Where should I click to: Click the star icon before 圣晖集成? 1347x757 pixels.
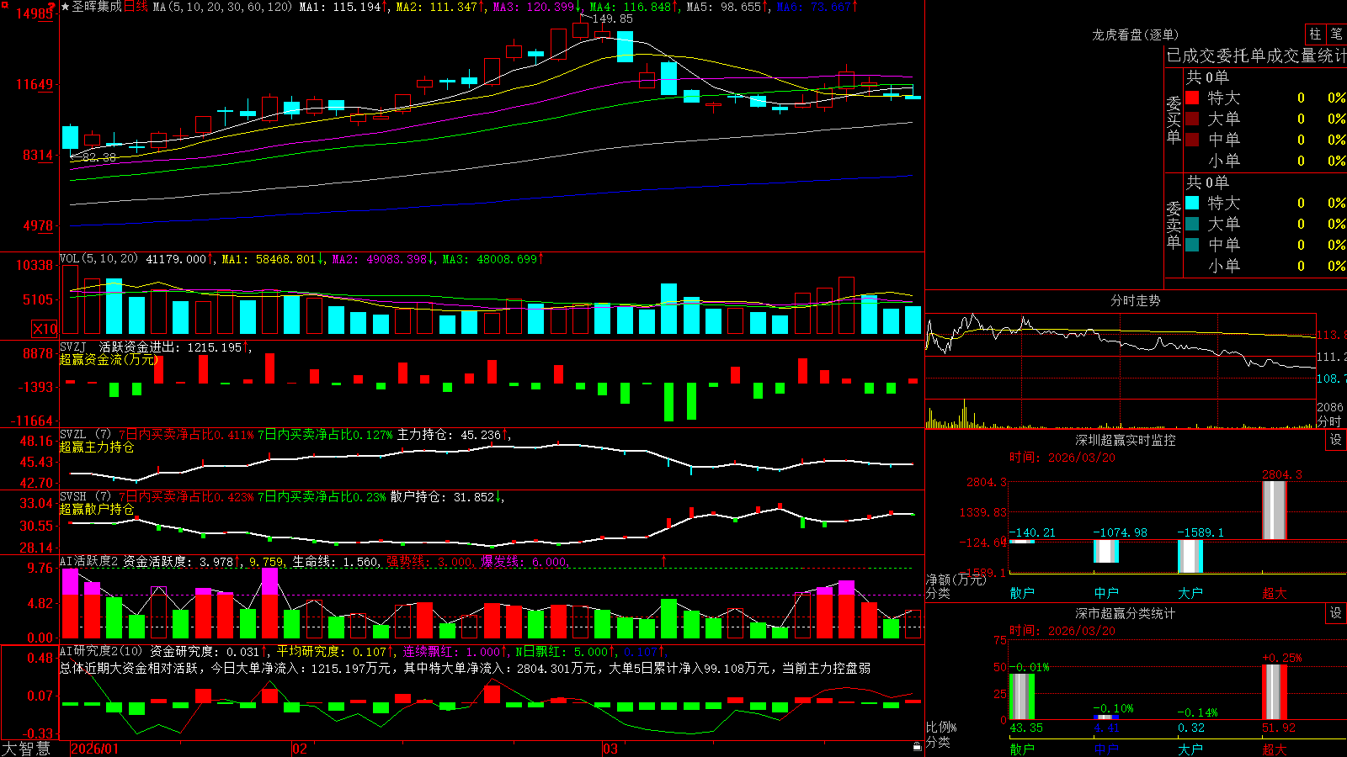click(x=66, y=7)
